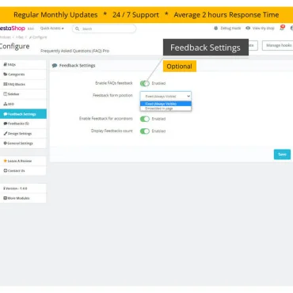Go to FAQ Blocks section
The width and height of the screenshot is (293, 293).
pyautogui.click(x=23, y=84)
